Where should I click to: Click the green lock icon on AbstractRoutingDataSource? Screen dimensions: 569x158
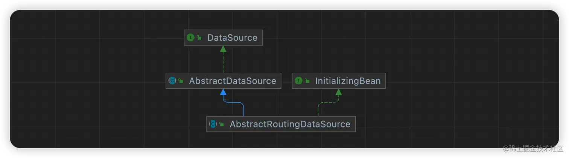coord(222,125)
